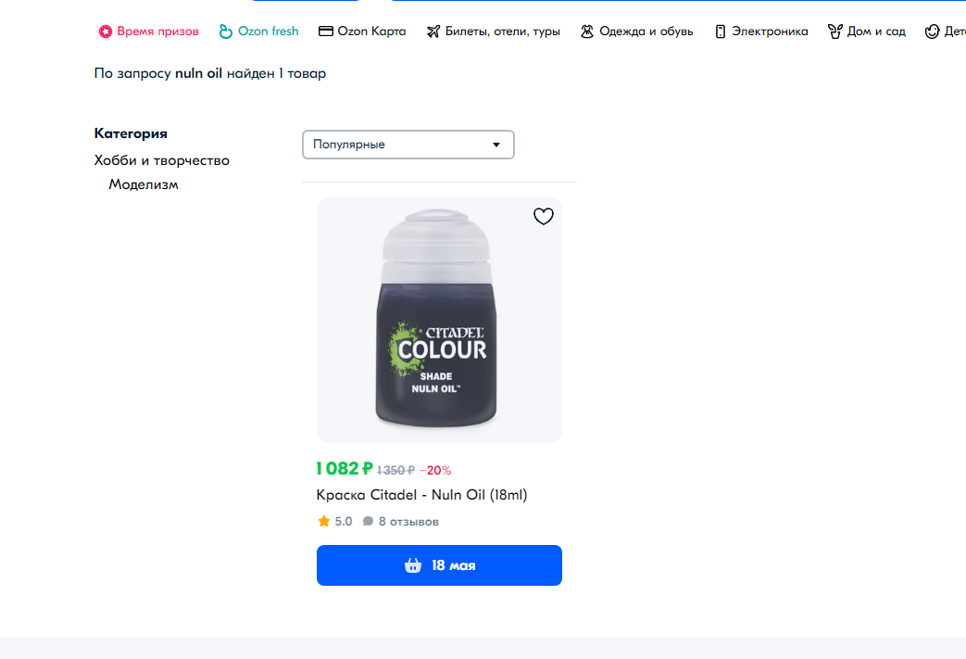Go to Одежда и обувь section
Viewport: 966px width, 659px height.
coord(636,32)
